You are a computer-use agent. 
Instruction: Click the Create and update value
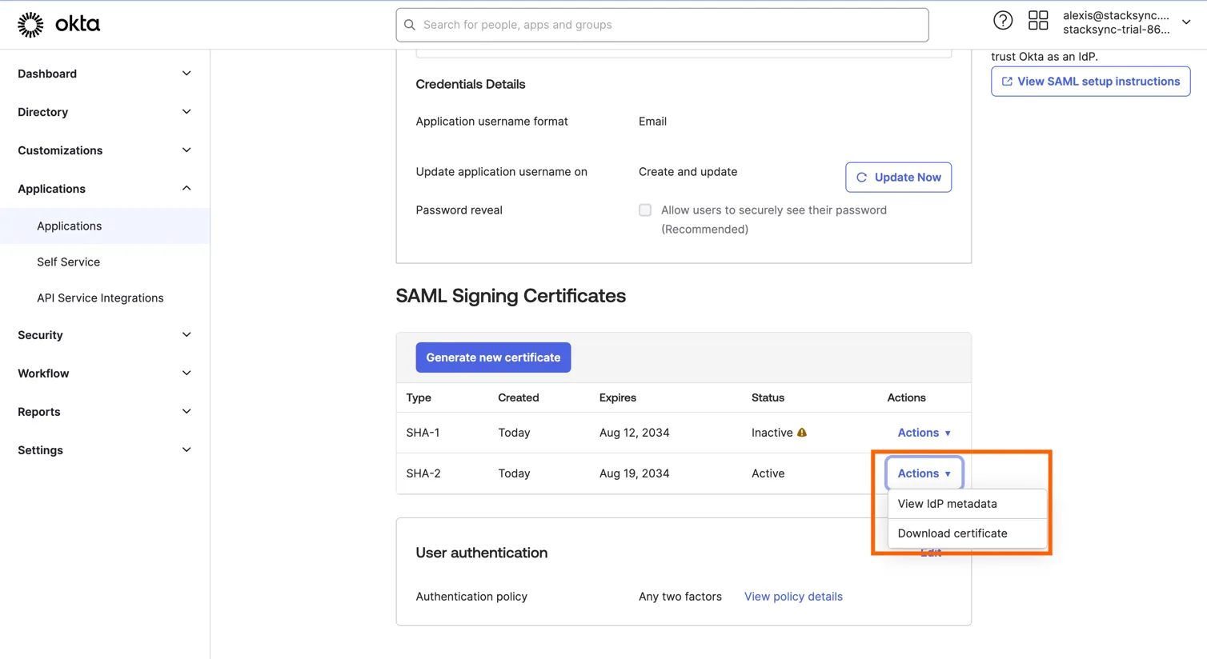click(x=688, y=172)
